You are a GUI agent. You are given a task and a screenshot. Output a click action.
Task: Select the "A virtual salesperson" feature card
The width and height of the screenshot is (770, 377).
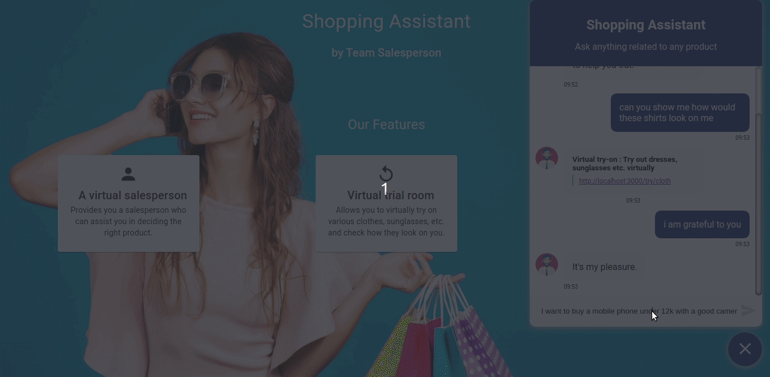click(129, 203)
